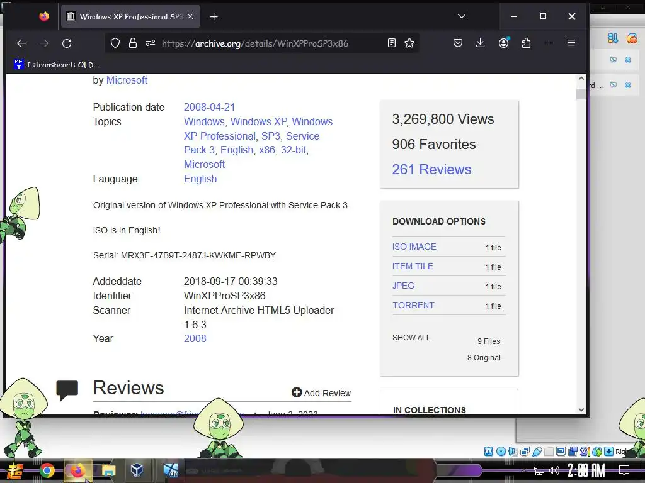Bookmark this page with the star icon
Viewport: 645px width, 483px height.
[409, 43]
